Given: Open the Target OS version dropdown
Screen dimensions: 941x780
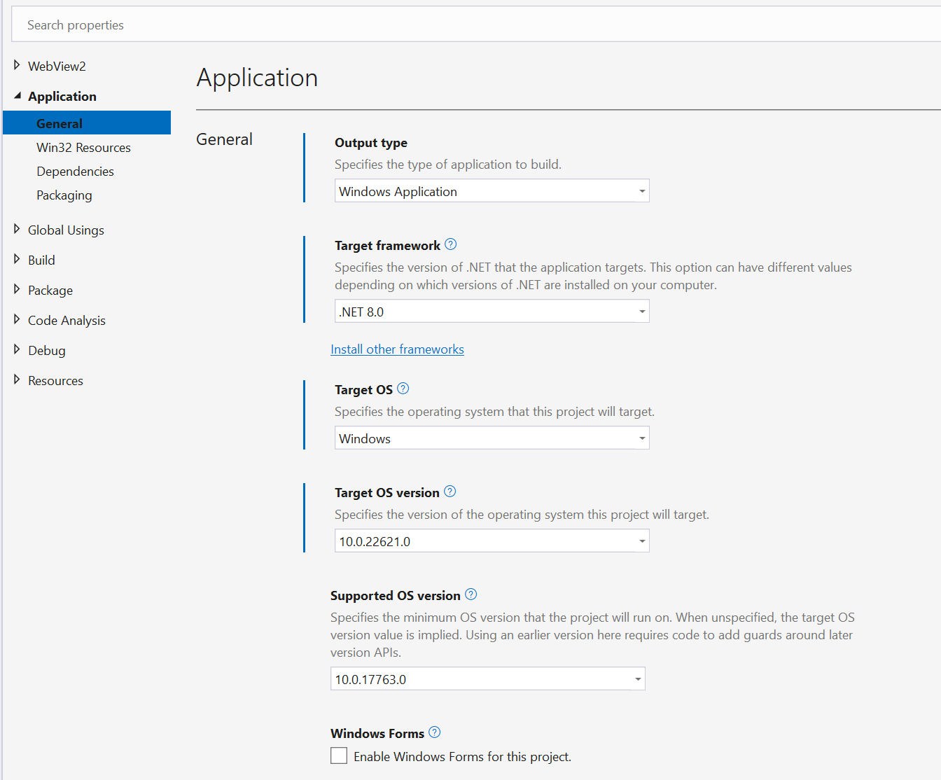Looking at the screenshot, I should [641, 541].
